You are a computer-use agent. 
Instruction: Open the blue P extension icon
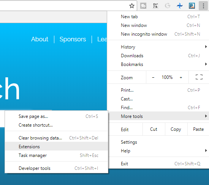(x=192, y=6)
